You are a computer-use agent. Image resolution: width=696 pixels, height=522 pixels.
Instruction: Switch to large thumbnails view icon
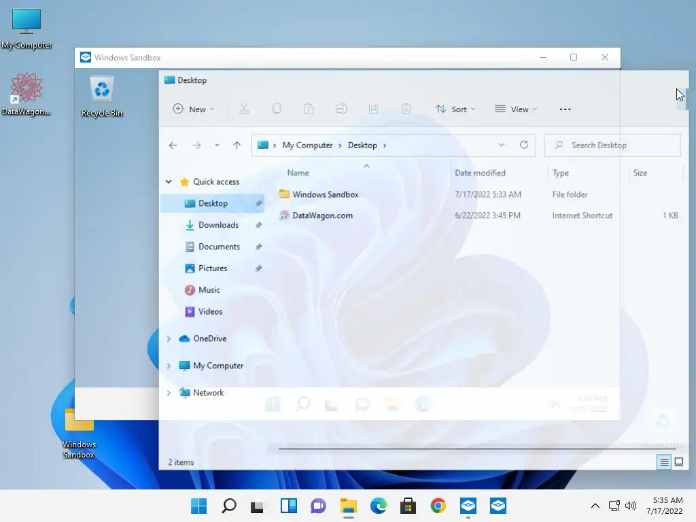point(679,462)
